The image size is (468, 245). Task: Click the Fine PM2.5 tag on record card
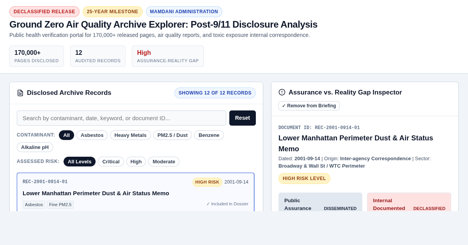tap(60, 205)
